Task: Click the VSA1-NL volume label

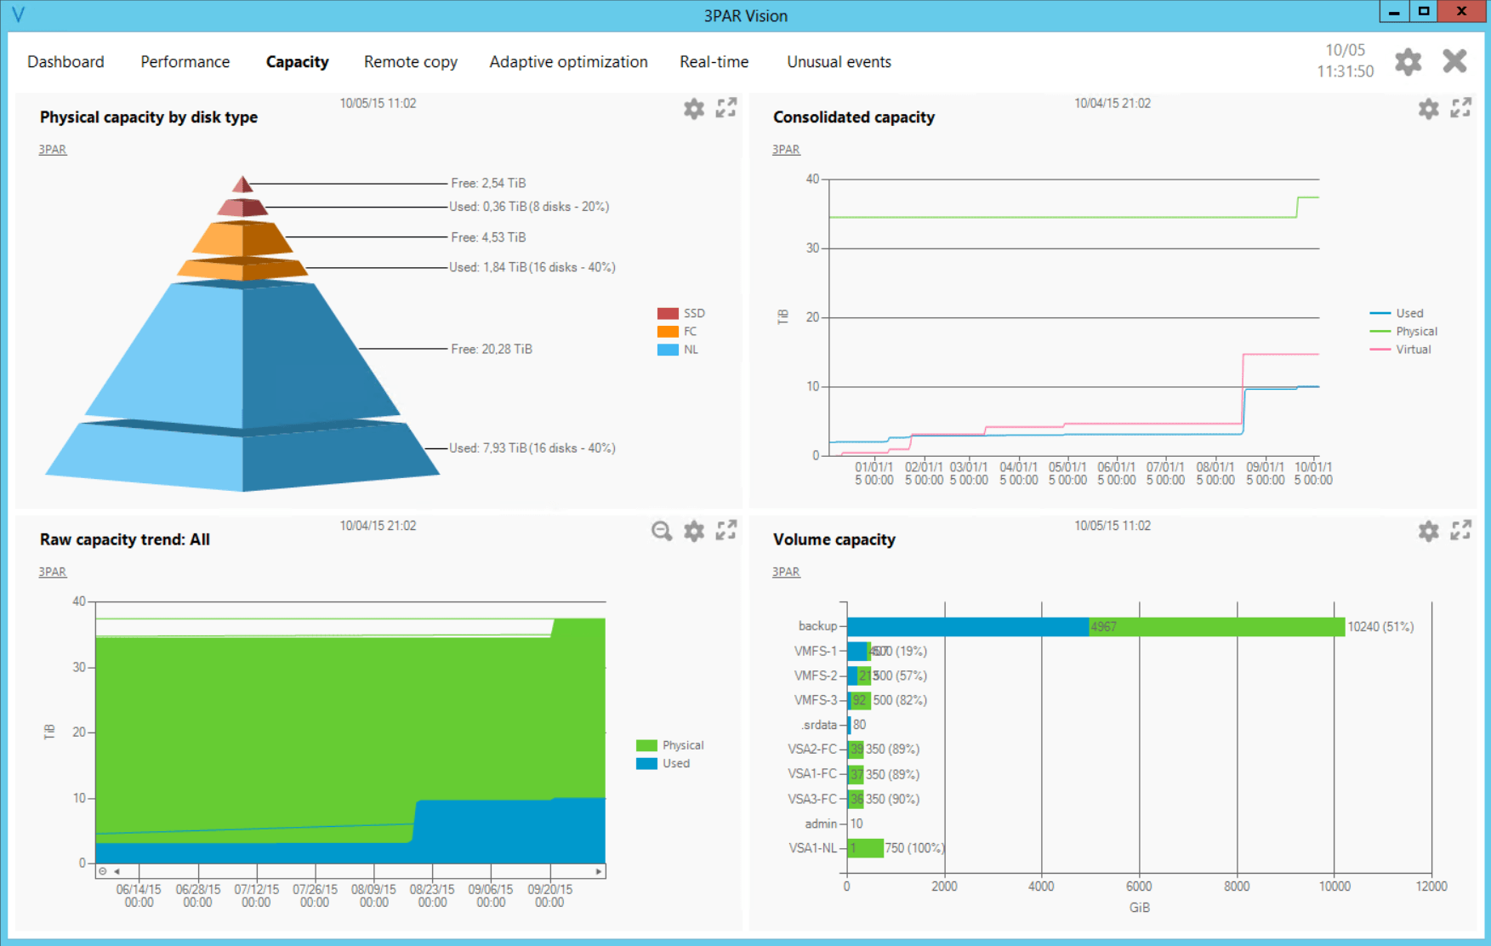Action: coord(813,848)
